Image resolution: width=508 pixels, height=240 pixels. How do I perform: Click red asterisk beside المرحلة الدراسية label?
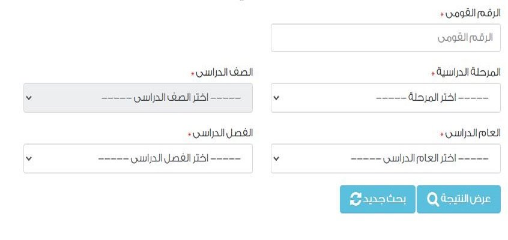(433, 74)
